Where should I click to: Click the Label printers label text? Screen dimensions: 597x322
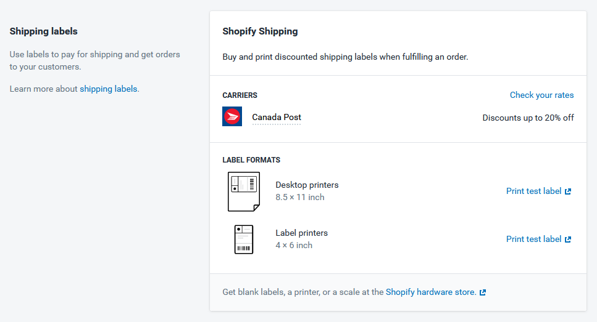coord(301,233)
